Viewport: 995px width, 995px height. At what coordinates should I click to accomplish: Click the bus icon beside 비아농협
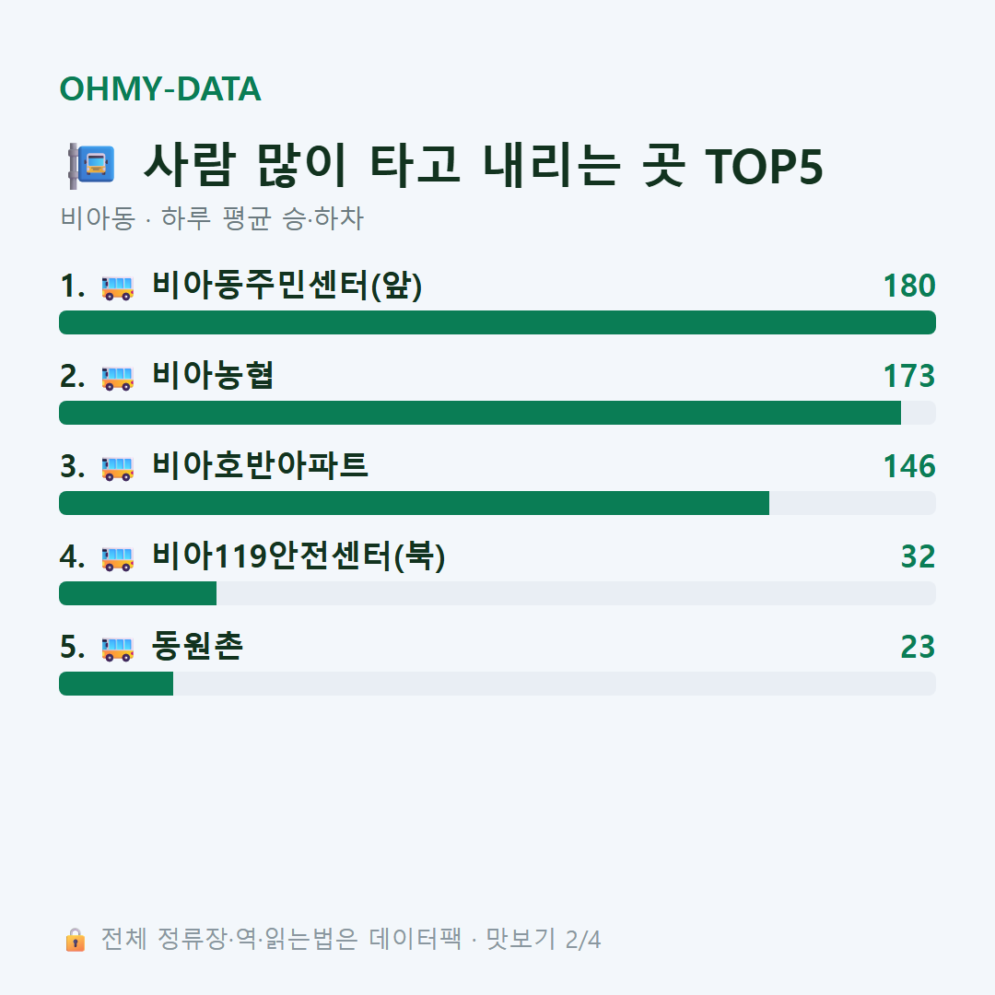118,378
